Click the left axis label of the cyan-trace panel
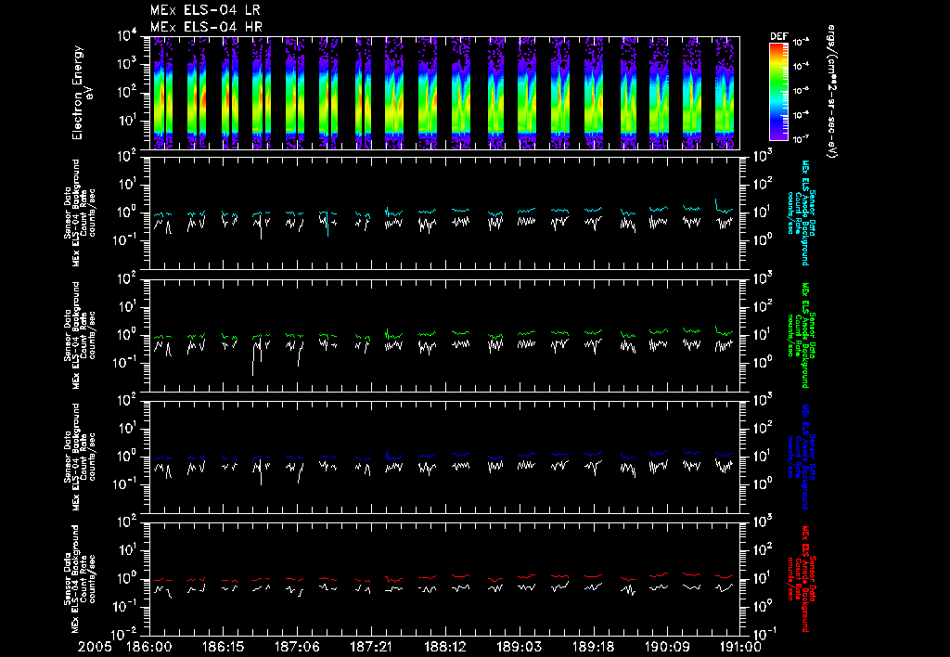950x657 pixels. tap(80, 213)
